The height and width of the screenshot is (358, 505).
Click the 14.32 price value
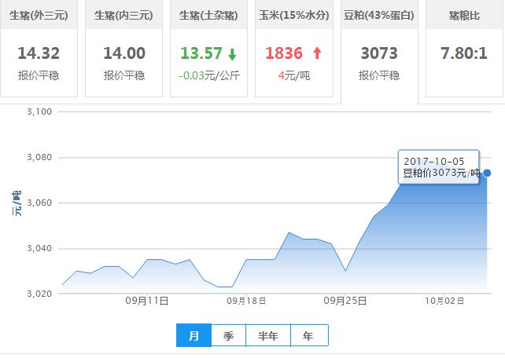(x=39, y=53)
